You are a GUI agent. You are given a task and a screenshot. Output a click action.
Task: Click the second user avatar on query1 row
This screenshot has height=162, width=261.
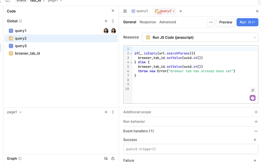click(x=113, y=31)
